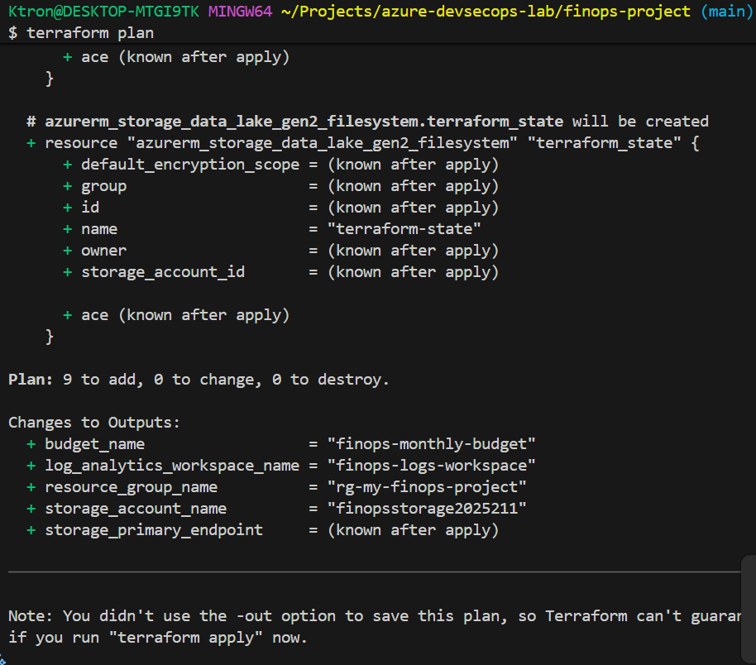This screenshot has height=665, width=756.
Task: Click the plus sign before resource keyword
Action: pyautogui.click(x=31, y=143)
